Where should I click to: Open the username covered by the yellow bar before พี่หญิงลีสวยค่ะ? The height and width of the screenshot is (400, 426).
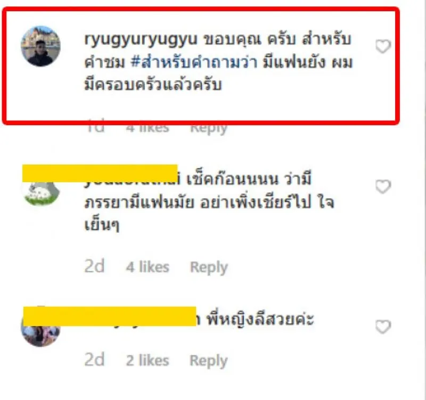pyautogui.click(x=110, y=316)
